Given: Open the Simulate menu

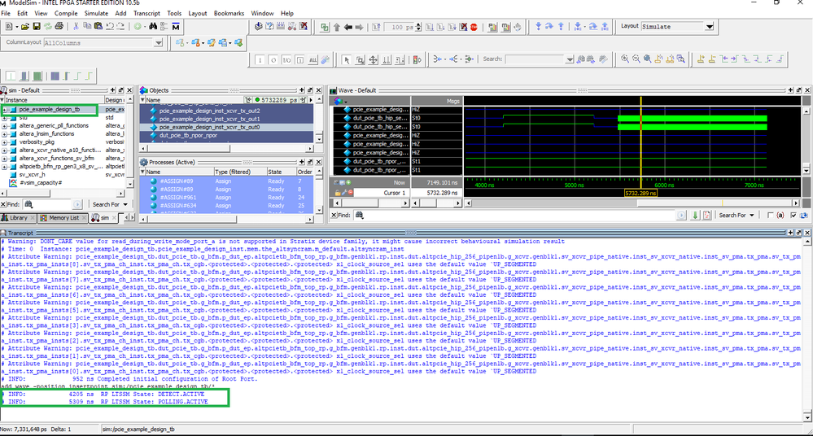Looking at the screenshot, I should click(97, 13).
